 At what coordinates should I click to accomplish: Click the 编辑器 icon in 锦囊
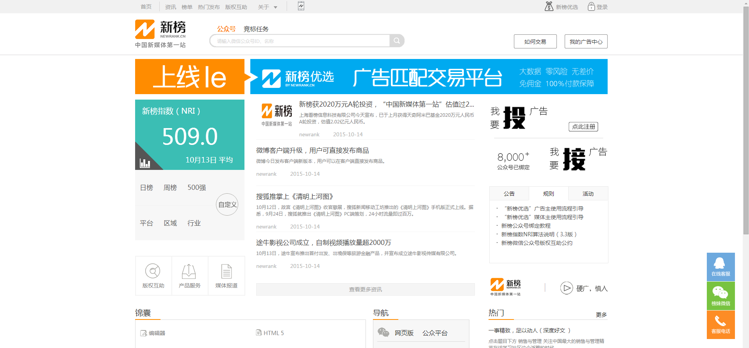click(143, 333)
